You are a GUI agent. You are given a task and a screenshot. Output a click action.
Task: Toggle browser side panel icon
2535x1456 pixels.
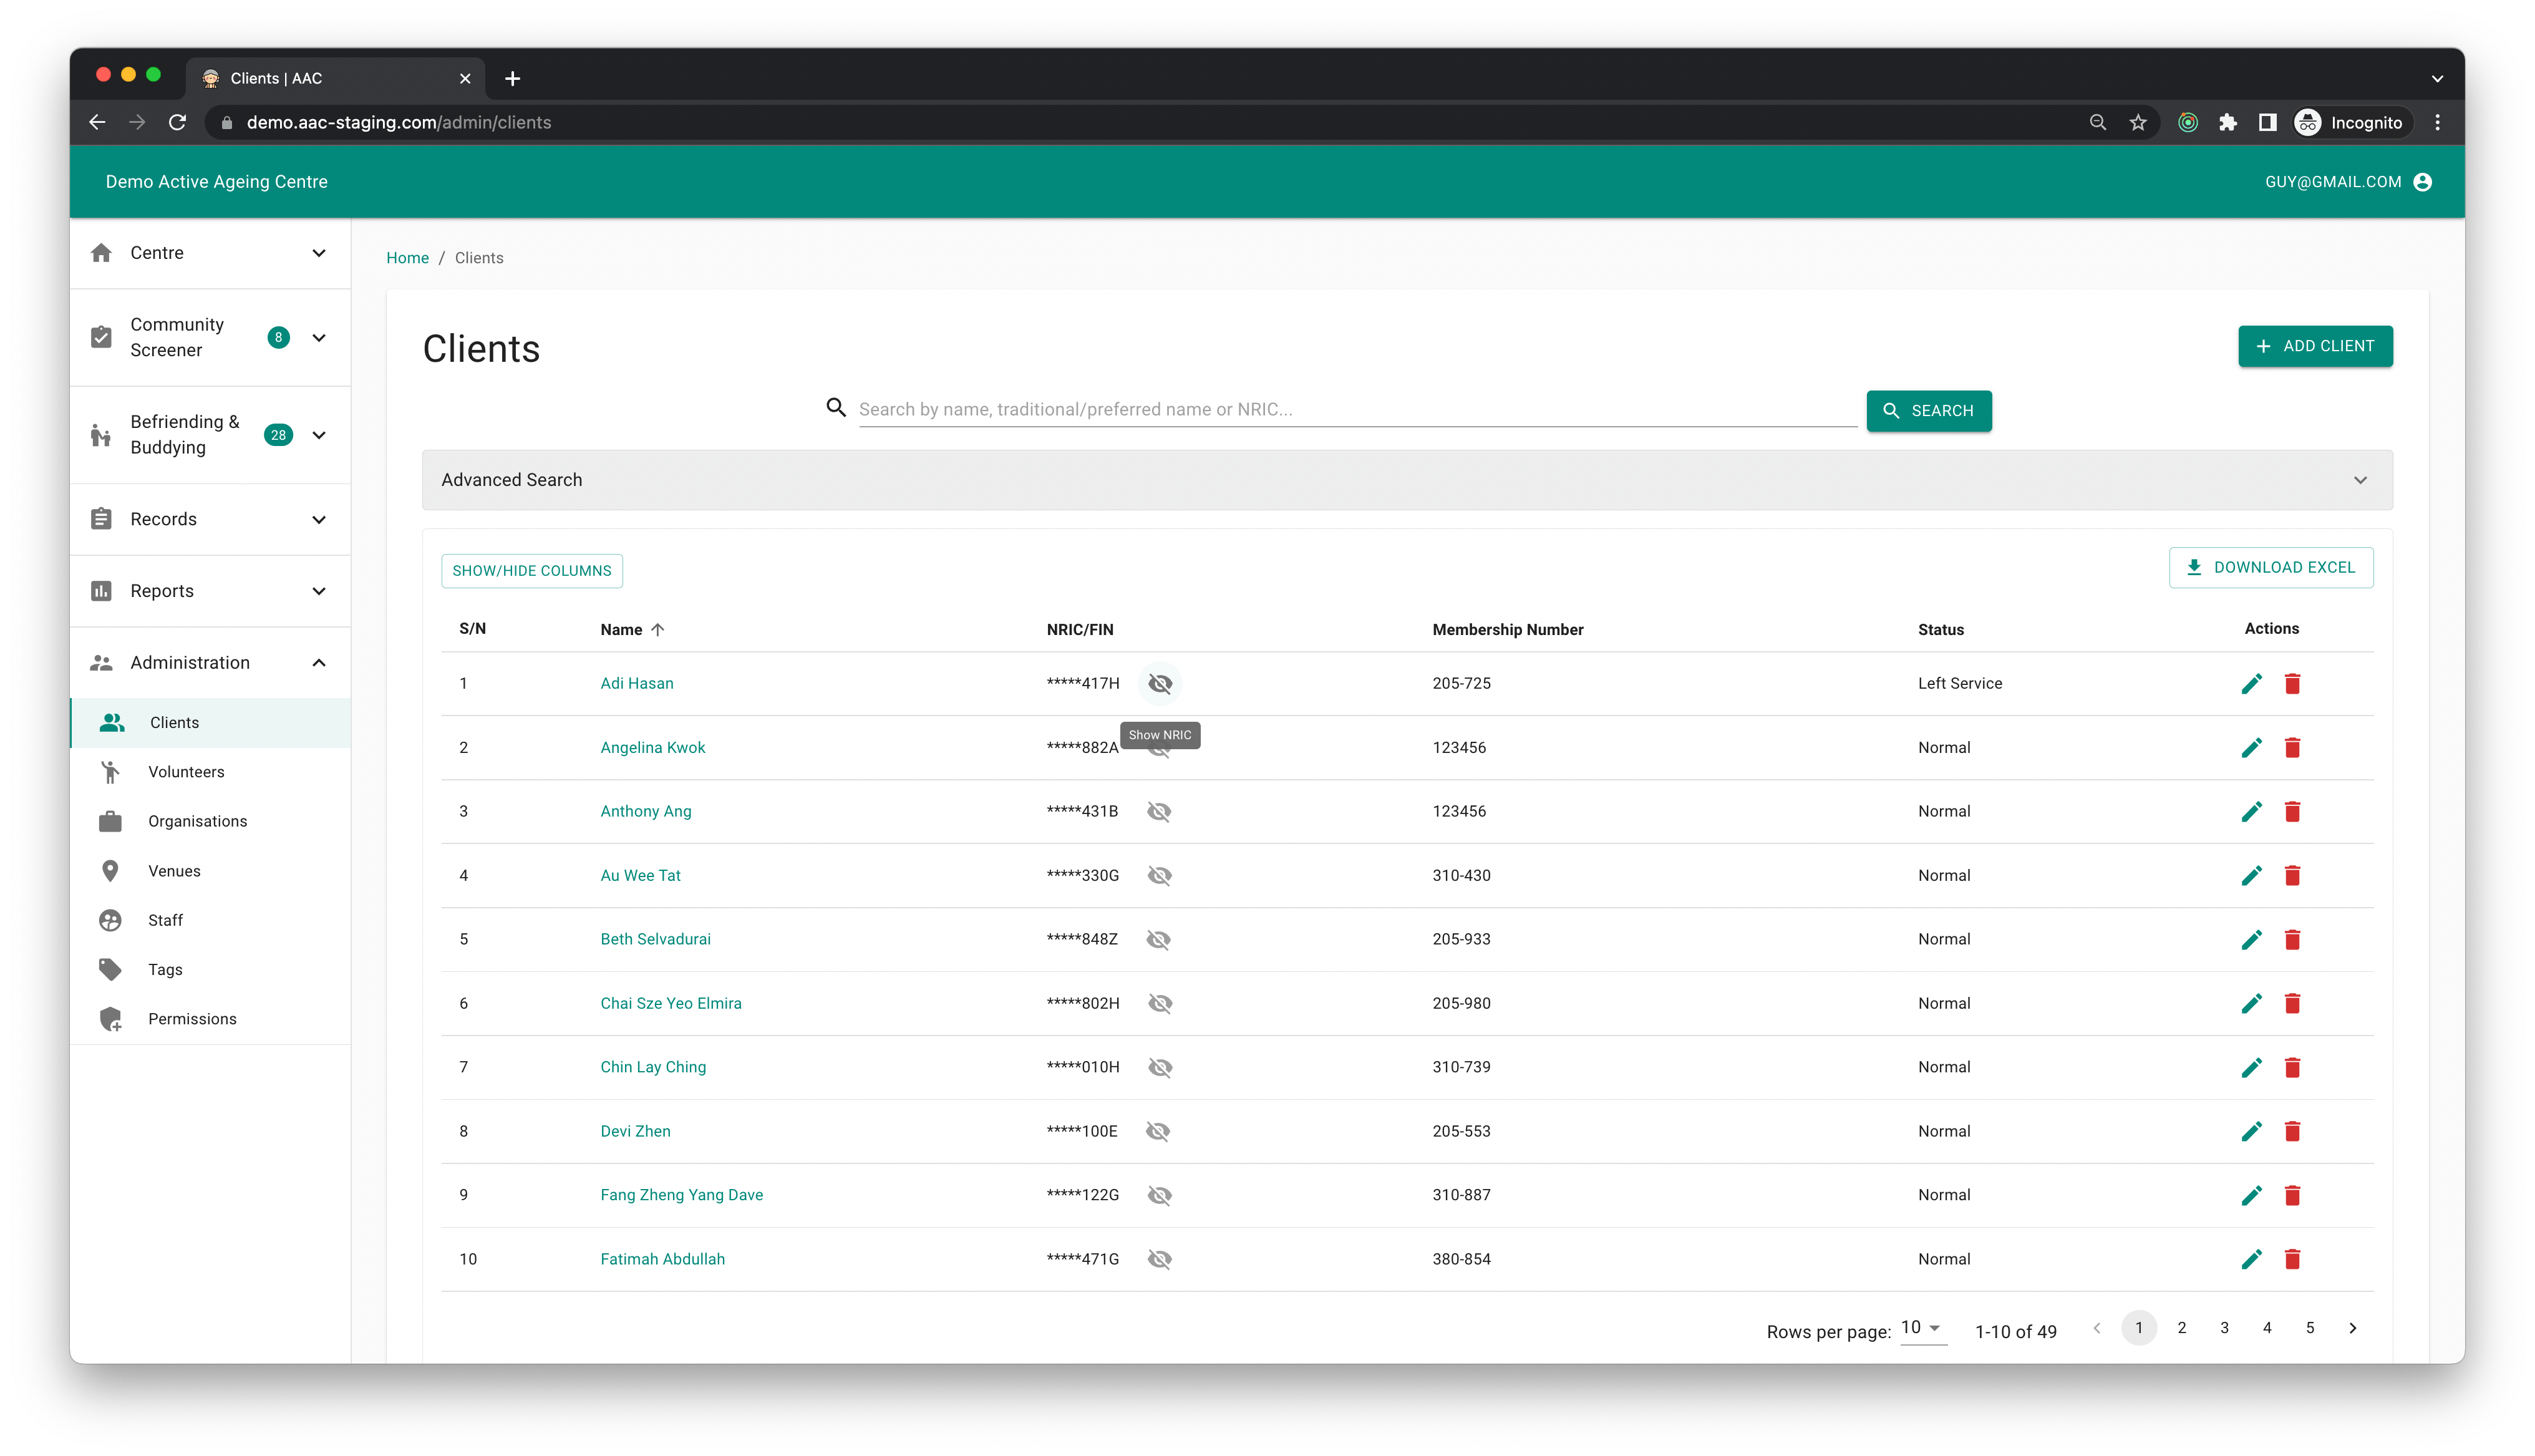(x=2267, y=122)
